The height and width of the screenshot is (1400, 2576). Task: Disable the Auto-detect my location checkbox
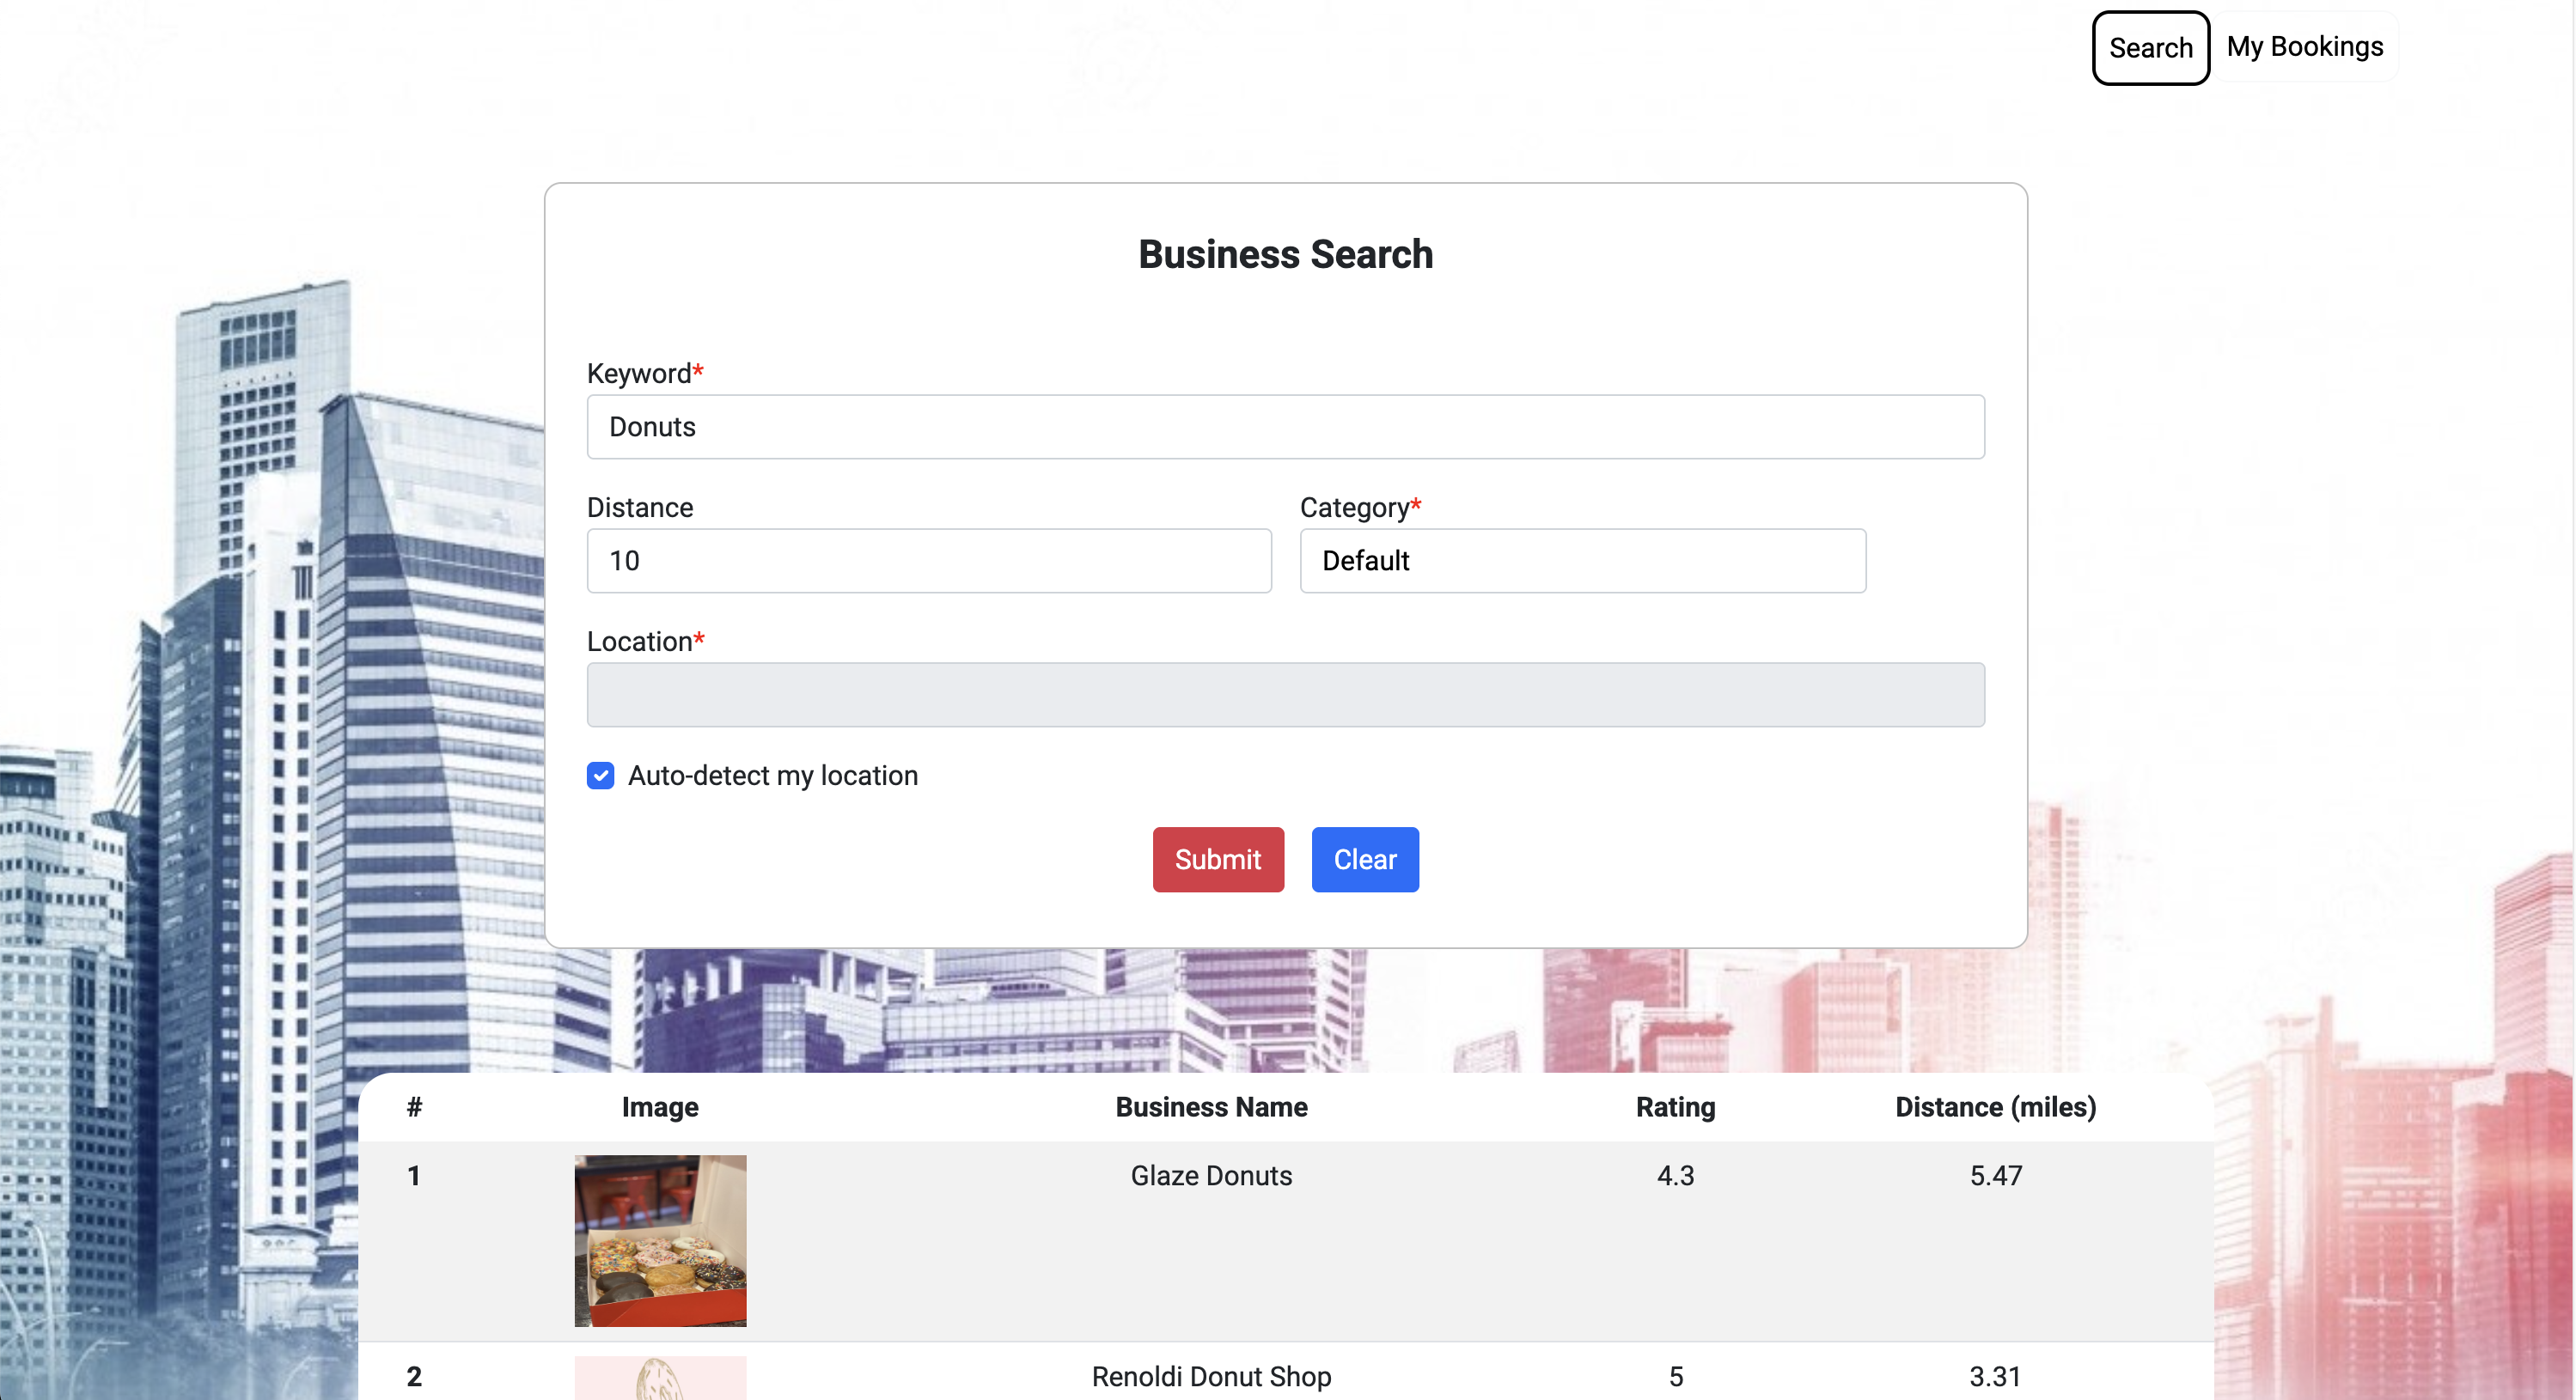coord(600,776)
